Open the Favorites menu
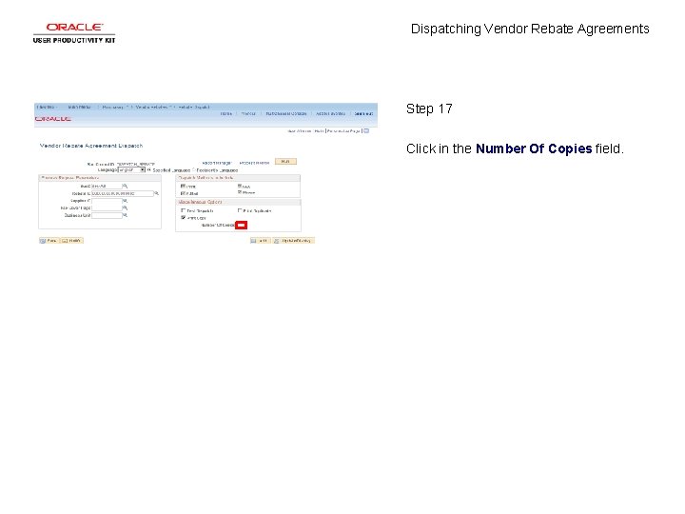The image size is (685, 514). (47, 107)
